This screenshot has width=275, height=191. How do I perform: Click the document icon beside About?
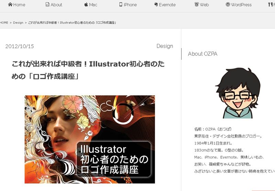47,4
